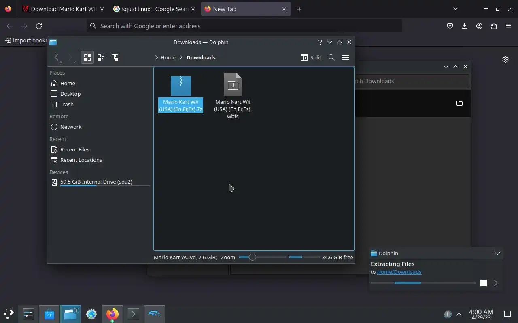
Task: Switch to Firefox from taskbar
Action: click(x=113, y=314)
